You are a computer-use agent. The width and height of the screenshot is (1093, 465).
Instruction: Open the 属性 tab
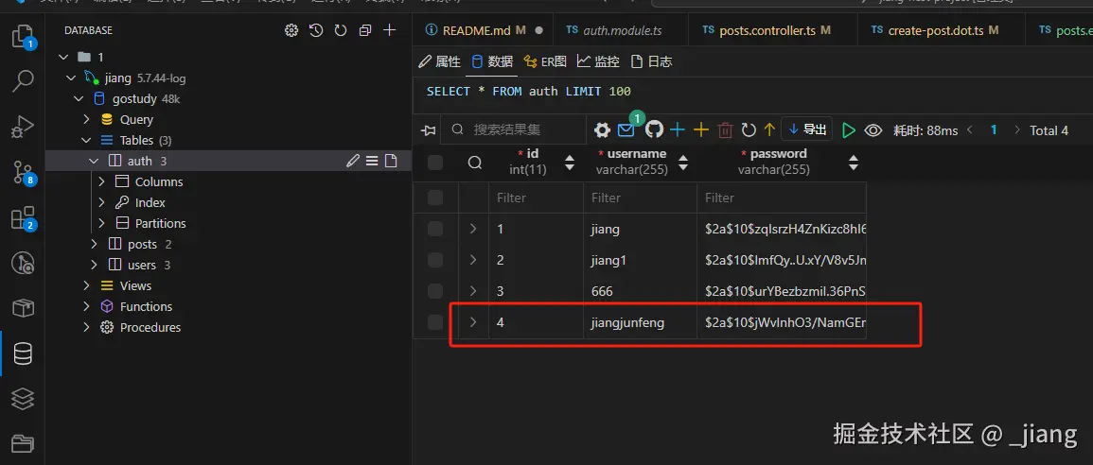[439, 62]
